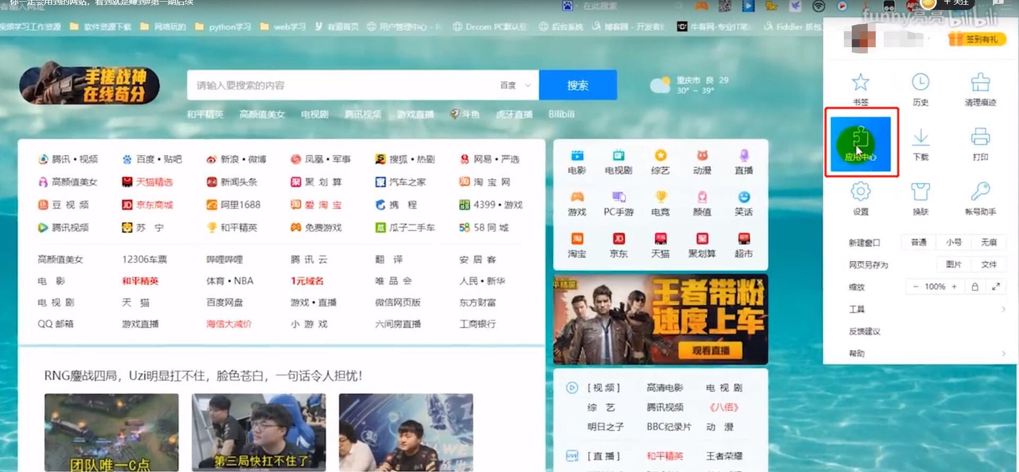
Task: Select 反馈建议 in the menu
Action: (865, 331)
